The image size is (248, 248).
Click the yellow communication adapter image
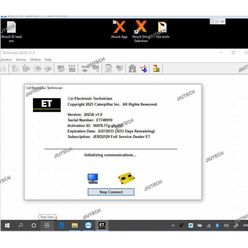click(126, 178)
